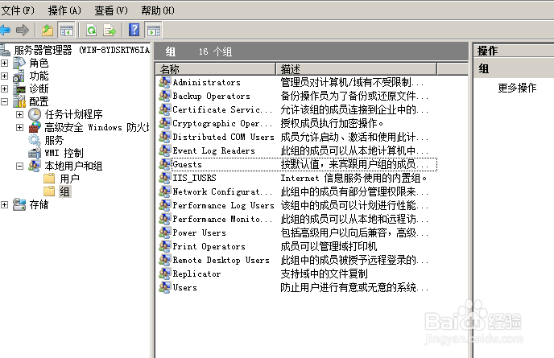Click the Windows firewall brick icon

tap(35, 127)
